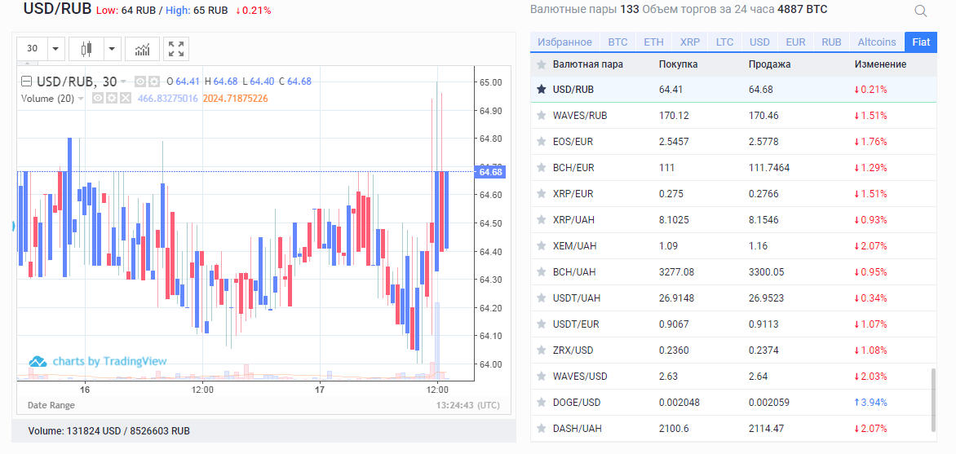Sort by Покупка column header
The image size is (956, 454).
pyautogui.click(x=678, y=64)
